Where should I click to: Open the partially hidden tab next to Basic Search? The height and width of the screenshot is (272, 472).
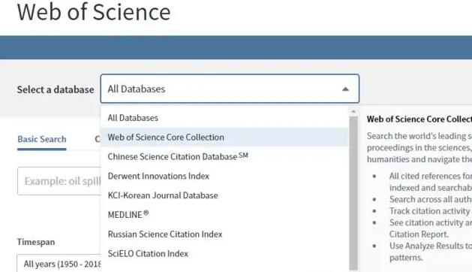coord(98,139)
